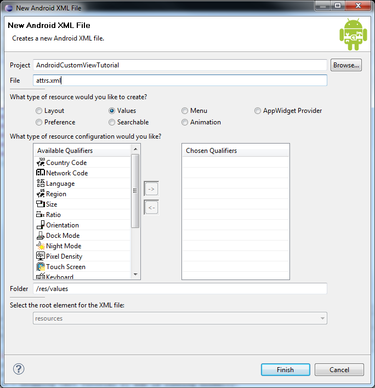Click the Available Qualifiers column header
This screenshot has width=375, height=388.
point(82,151)
